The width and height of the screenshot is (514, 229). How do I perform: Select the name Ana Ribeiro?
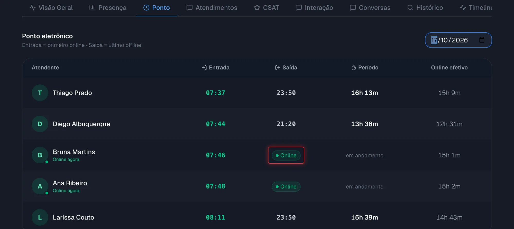point(70,183)
